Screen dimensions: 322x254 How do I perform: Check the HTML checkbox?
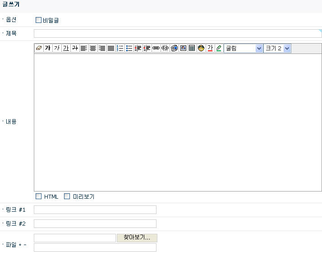pos(39,196)
